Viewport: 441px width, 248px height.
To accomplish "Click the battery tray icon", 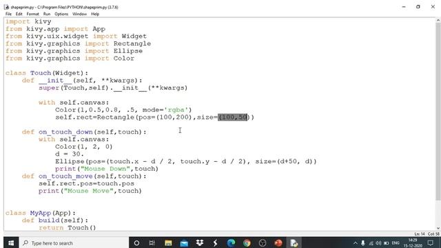I will [x=387, y=243].
